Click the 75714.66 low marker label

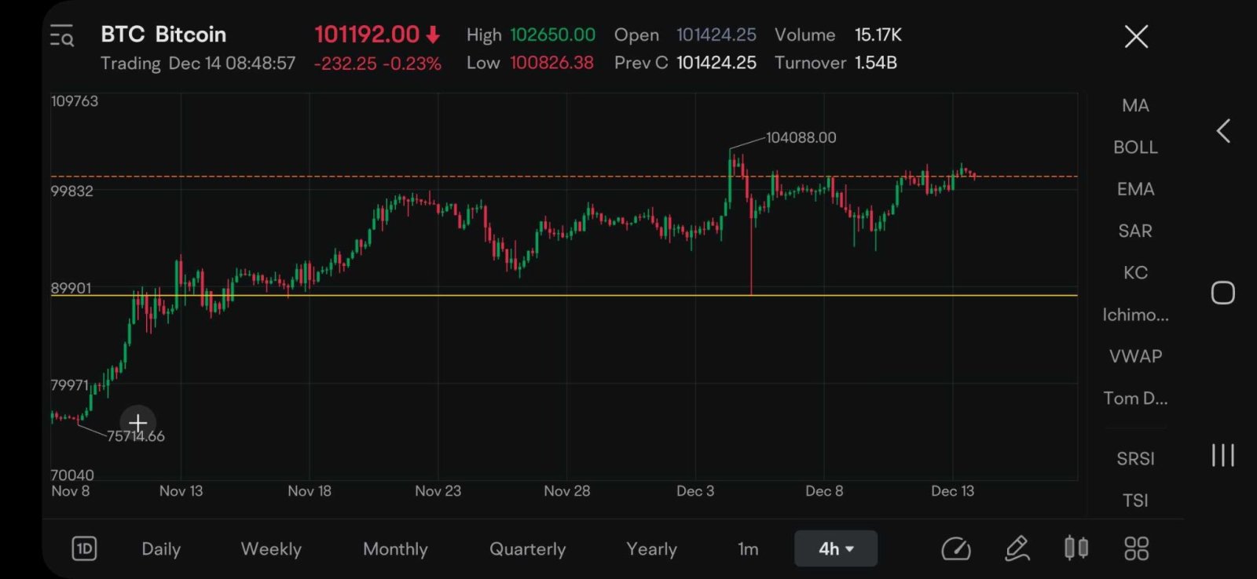136,436
